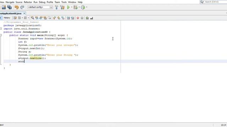Open the Debug menu
The image size is (227, 127).
[x=42, y=2]
